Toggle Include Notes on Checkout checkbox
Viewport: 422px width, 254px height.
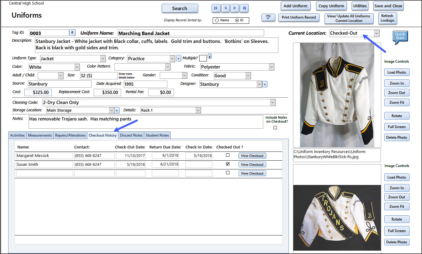[275, 128]
